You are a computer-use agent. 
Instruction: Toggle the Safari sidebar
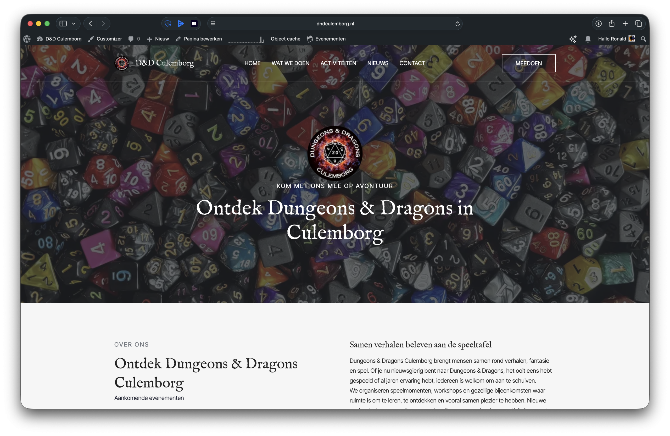(x=63, y=24)
